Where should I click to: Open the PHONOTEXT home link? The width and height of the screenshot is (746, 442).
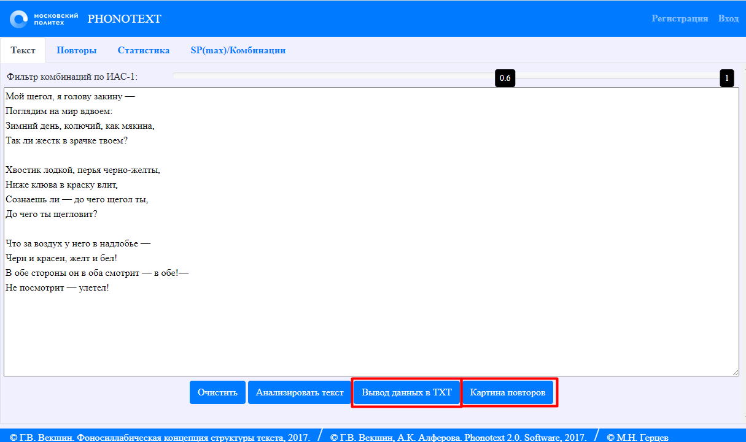click(x=125, y=19)
